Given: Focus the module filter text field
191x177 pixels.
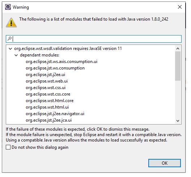Looking at the screenshot, I should [94, 39].
